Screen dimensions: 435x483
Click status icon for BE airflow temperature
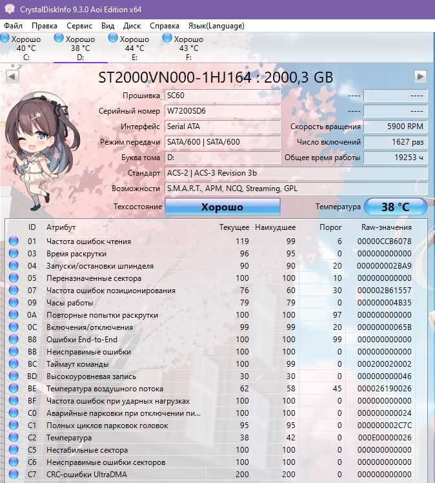pos(14,389)
